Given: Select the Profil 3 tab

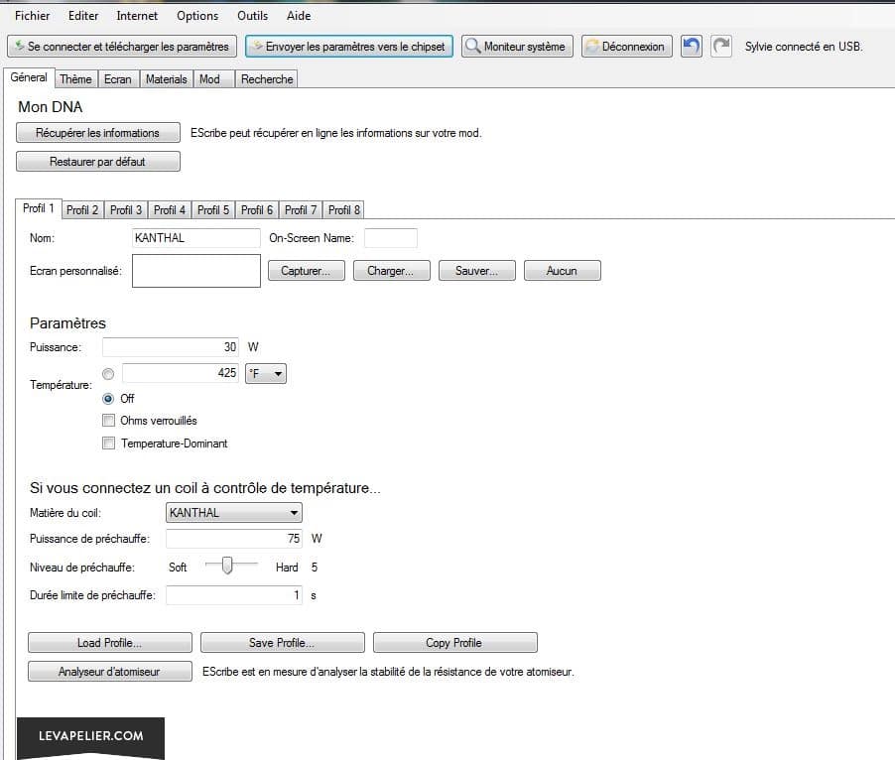Looking at the screenshot, I should pos(126,210).
